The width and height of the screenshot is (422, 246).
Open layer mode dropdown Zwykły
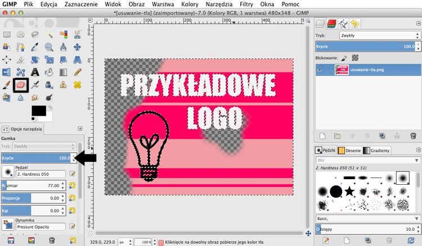click(379, 35)
